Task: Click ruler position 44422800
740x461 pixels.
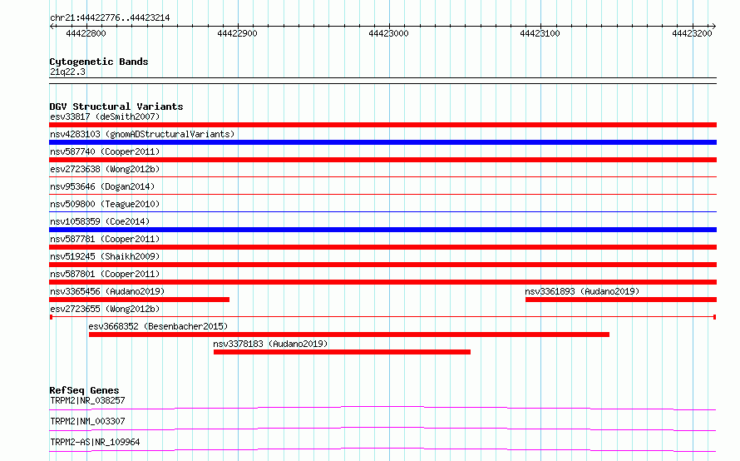Action: [86, 33]
